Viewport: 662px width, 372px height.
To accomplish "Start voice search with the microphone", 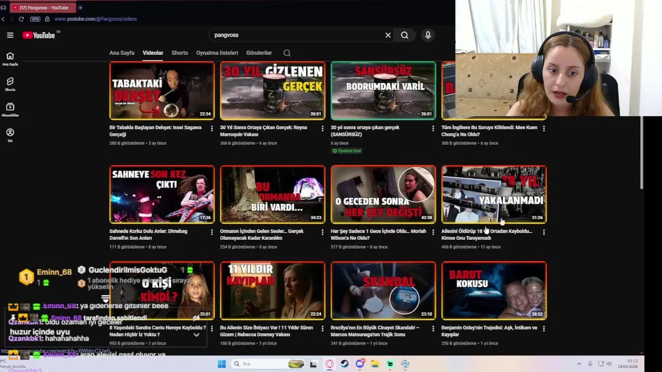I will pos(428,35).
